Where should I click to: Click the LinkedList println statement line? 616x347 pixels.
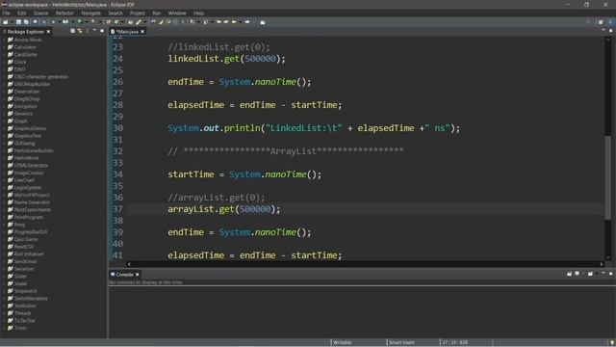(314, 128)
